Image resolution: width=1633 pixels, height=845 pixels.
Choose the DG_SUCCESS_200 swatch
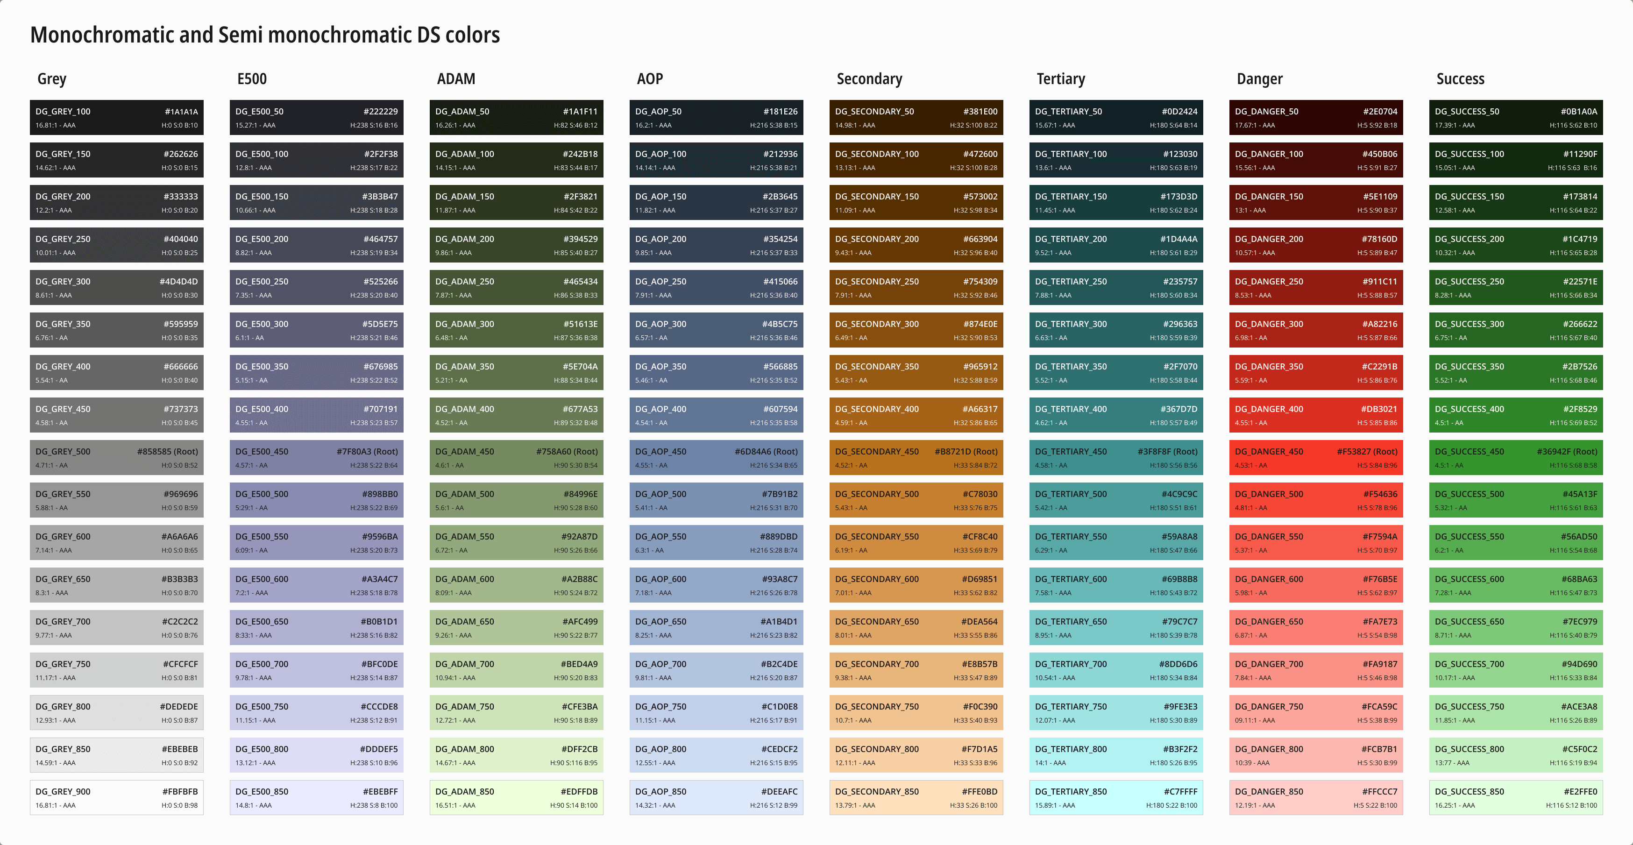click(x=1516, y=245)
